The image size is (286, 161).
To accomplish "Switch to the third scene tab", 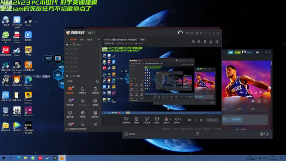I will pos(90,40).
